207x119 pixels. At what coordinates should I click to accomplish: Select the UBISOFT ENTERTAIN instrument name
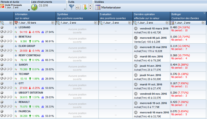pyautogui.click(x=31, y=93)
